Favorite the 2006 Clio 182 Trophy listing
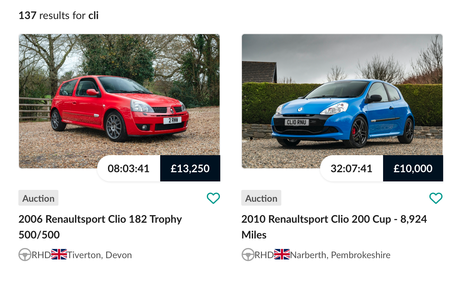This screenshot has width=453, height=288. (213, 198)
